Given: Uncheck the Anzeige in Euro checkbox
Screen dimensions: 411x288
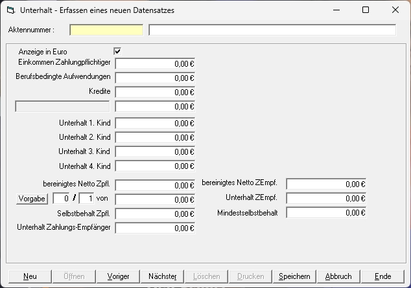Looking at the screenshot, I should pos(117,51).
